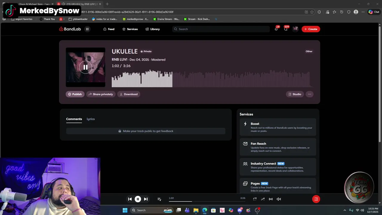Screen dimensions: 382x215
Task: Click Make your track public notice
Action: pyautogui.click(x=146, y=131)
